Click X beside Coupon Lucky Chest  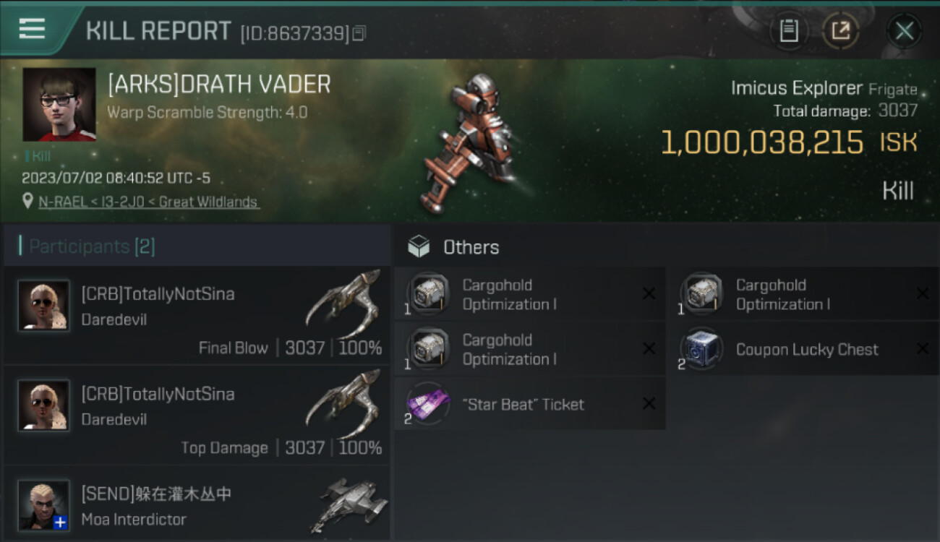(x=923, y=348)
